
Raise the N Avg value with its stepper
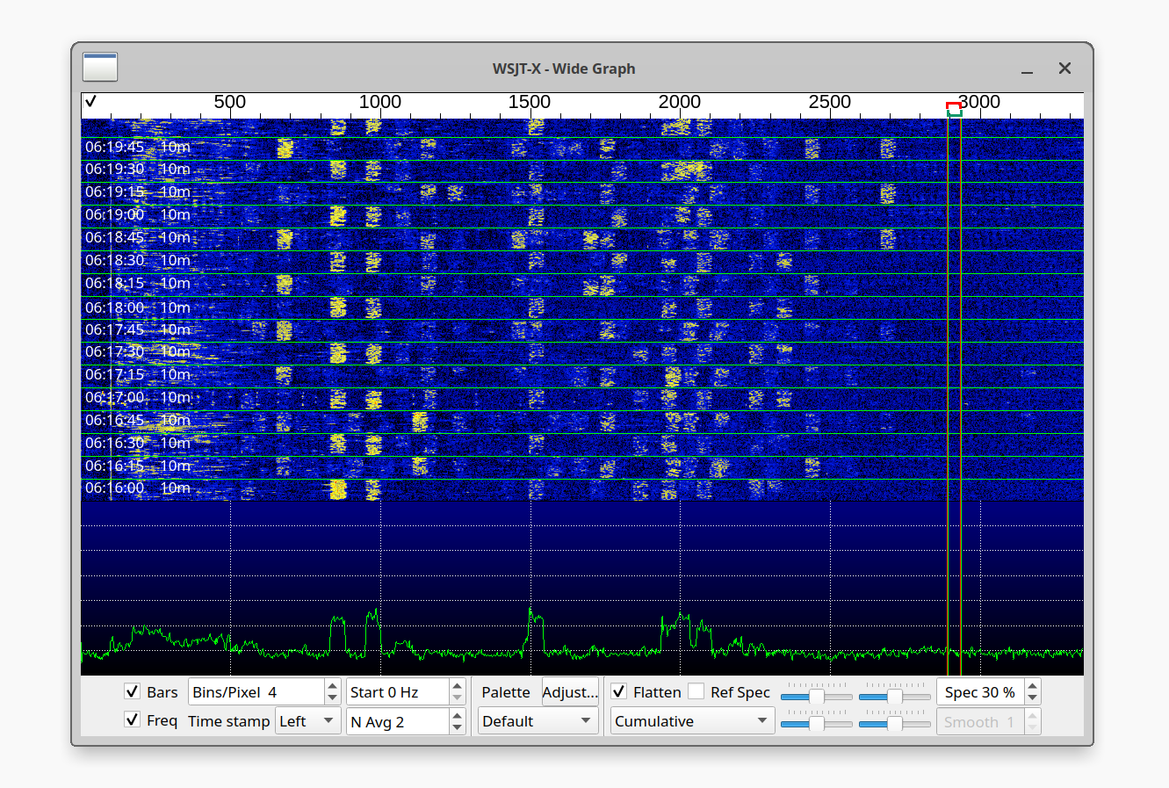pos(457,715)
